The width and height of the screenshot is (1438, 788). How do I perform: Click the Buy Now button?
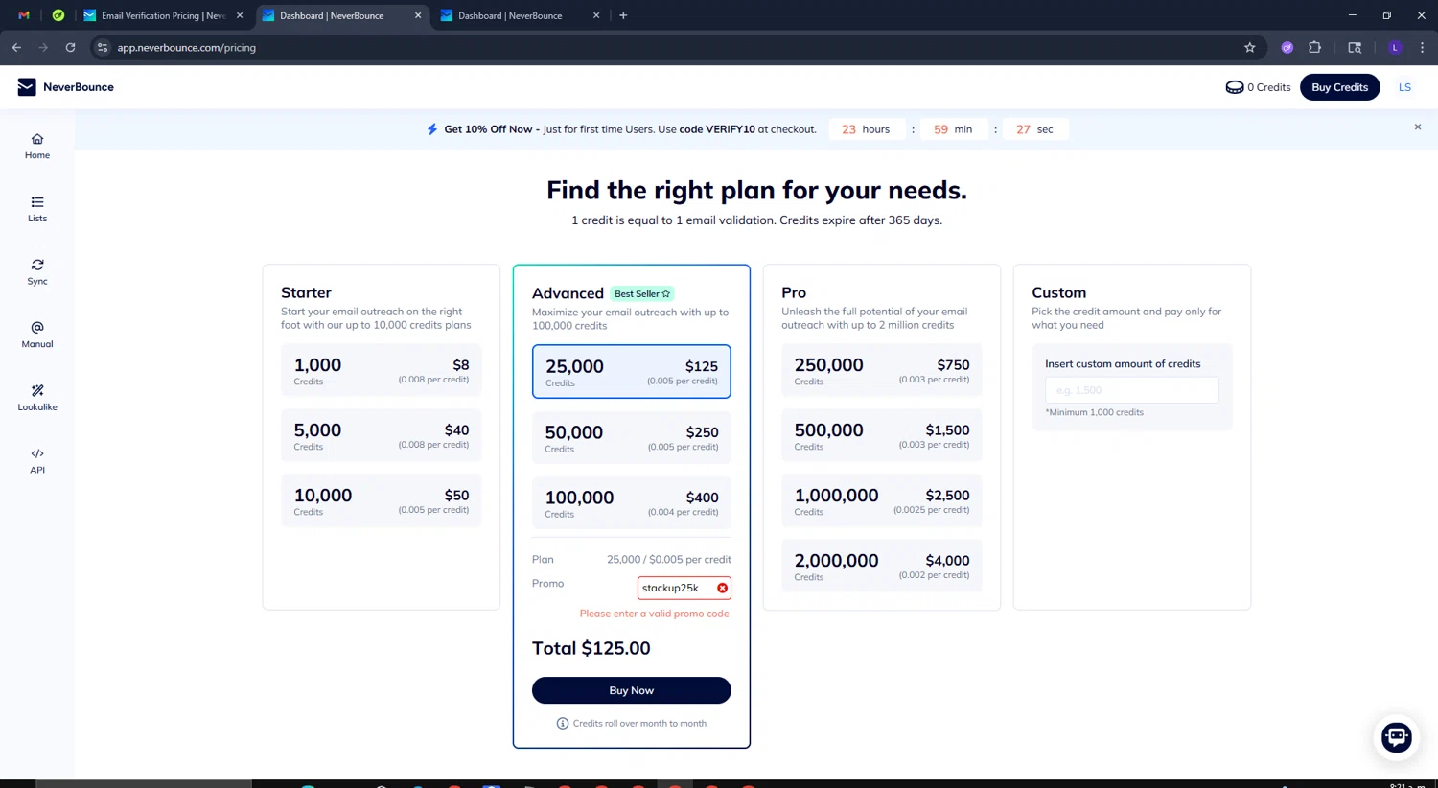(x=631, y=690)
